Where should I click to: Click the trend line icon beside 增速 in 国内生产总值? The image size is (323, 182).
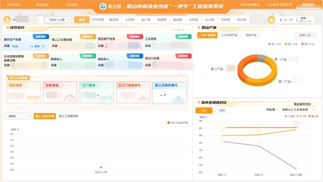[x=31, y=46]
